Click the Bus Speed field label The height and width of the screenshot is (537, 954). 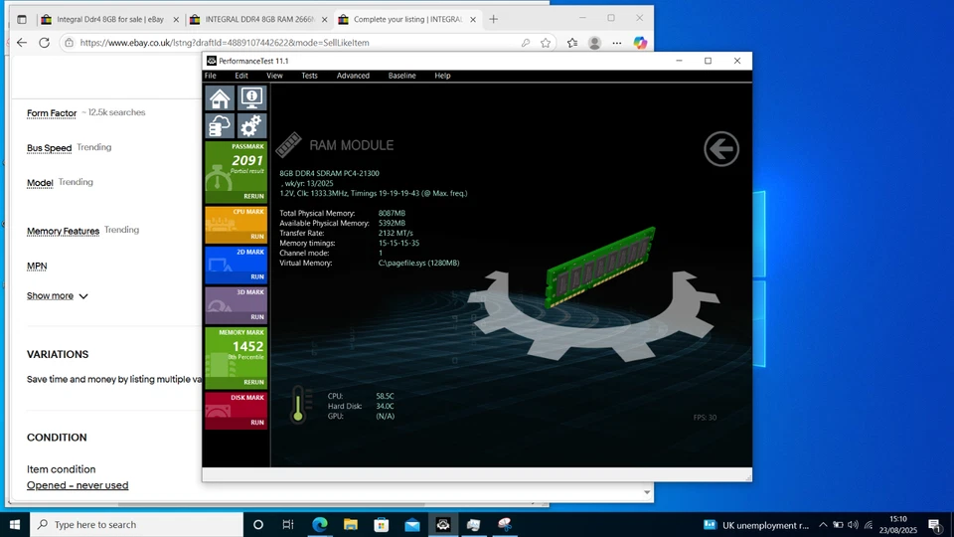click(x=50, y=148)
